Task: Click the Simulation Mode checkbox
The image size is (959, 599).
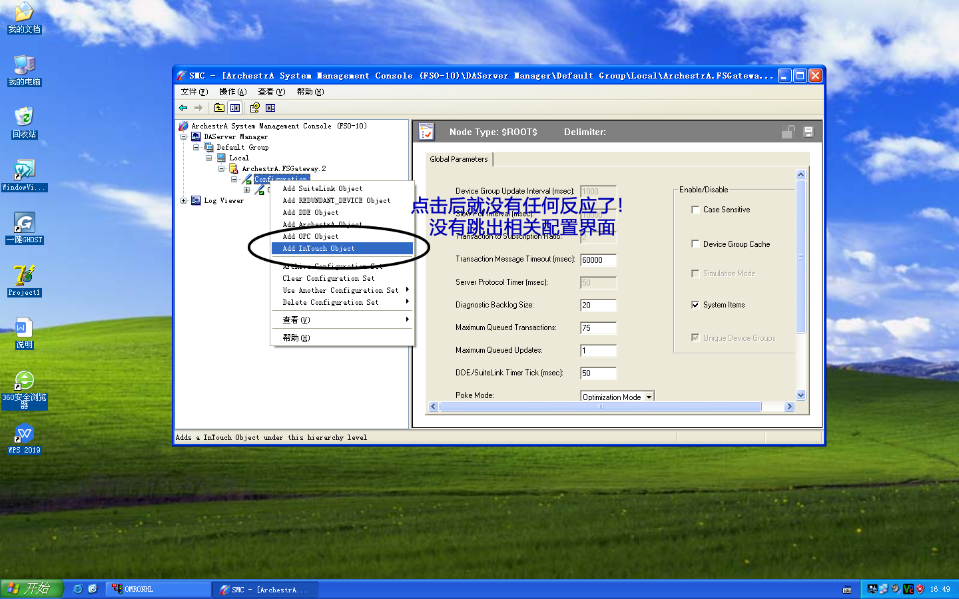Action: [695, 274]
